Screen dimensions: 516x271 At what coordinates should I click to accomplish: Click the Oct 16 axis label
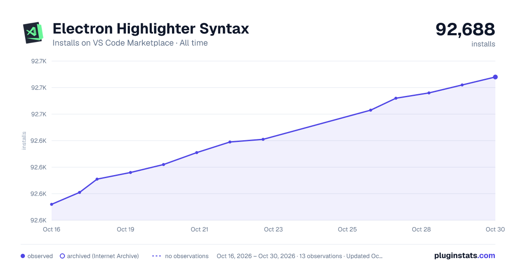pyautogui.click(x=52, y=229)
